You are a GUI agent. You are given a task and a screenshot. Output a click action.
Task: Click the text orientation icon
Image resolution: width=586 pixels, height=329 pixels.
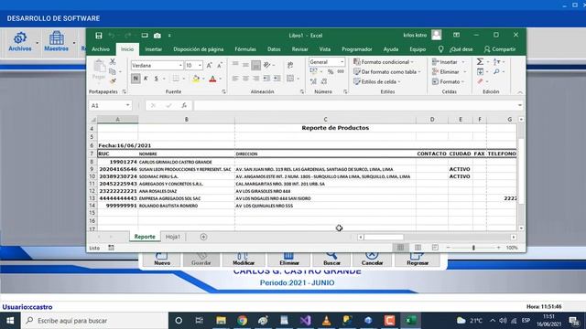point(266,65)
